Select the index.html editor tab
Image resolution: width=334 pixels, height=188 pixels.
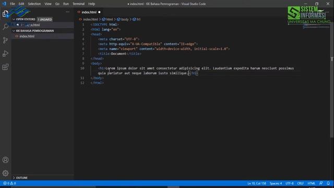pyautogui.click(x=89, y=12)
